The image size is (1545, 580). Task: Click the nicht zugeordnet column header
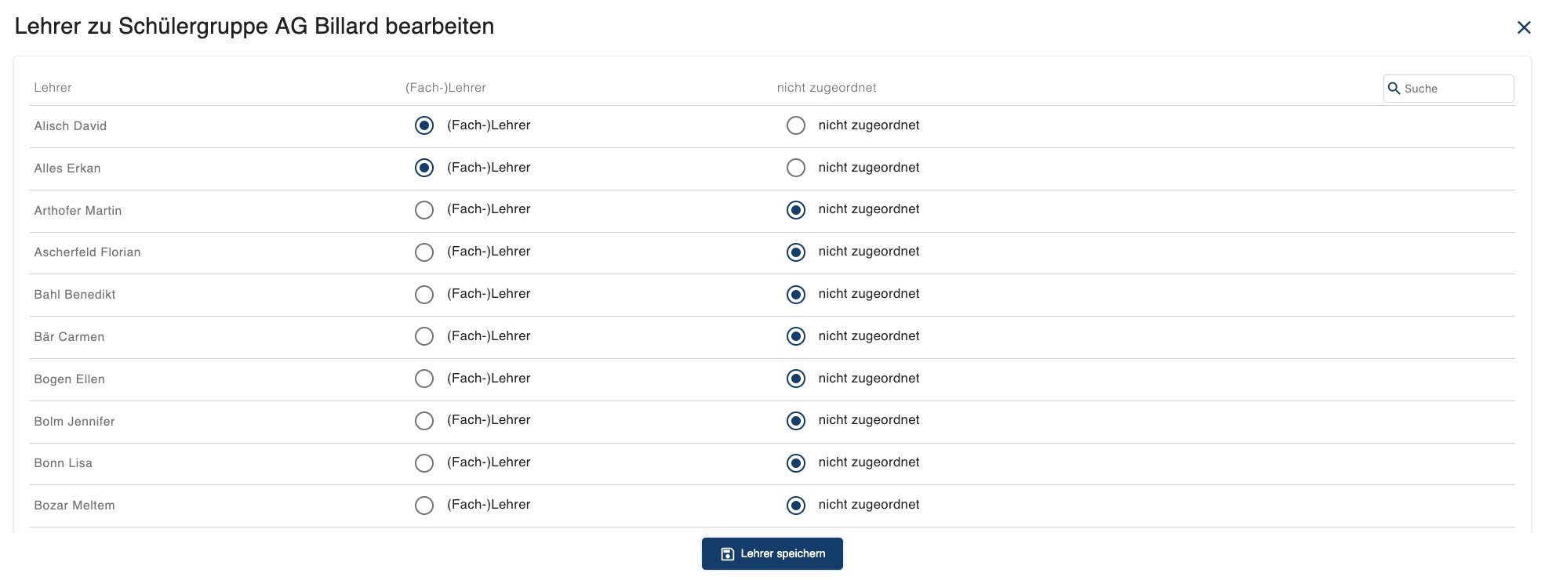[827, 88]
